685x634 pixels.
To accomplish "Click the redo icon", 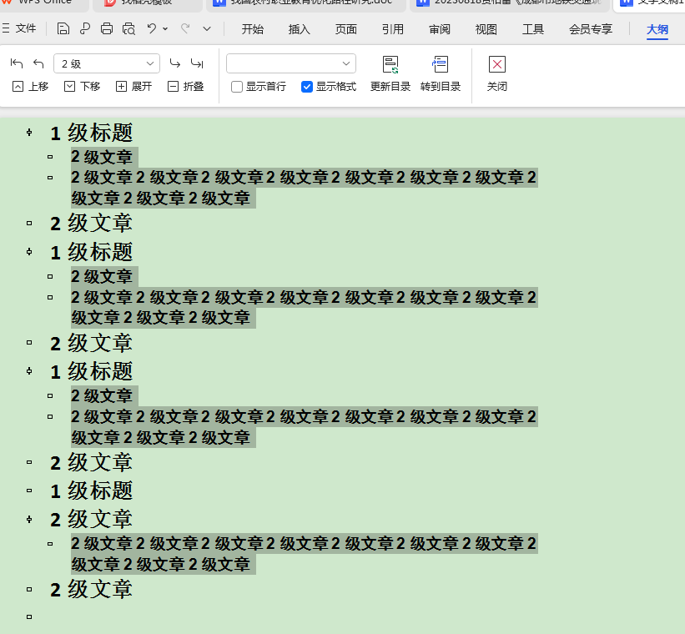I will 185,29.
